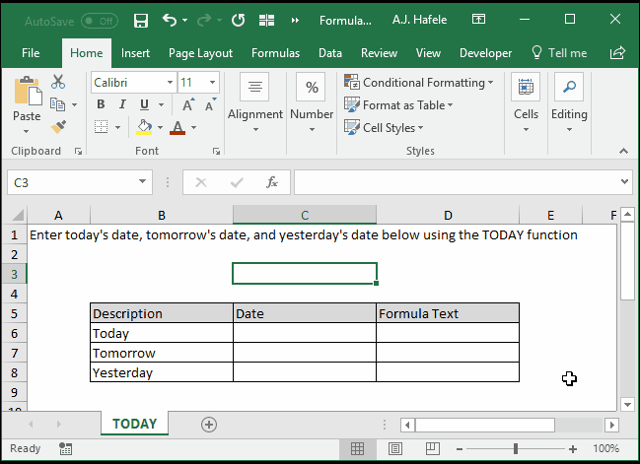
Task: Collapse the ribbon with the caret
Action: (623, 152)
